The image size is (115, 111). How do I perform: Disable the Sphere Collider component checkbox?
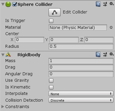click(x=15, y=4)
